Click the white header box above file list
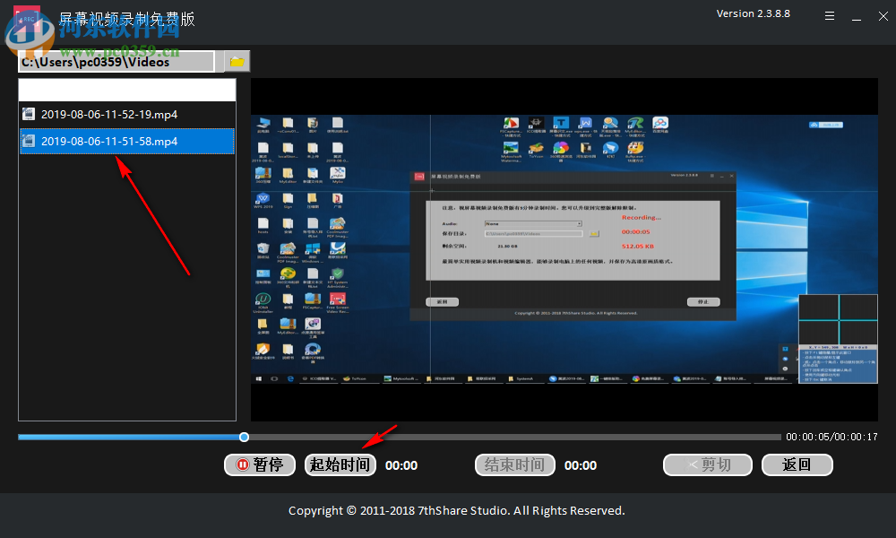896x538 pixels. point(127,90)
